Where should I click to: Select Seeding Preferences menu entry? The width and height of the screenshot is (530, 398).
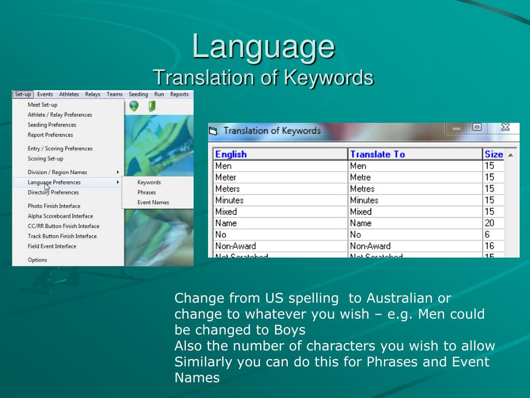[69, 125]
